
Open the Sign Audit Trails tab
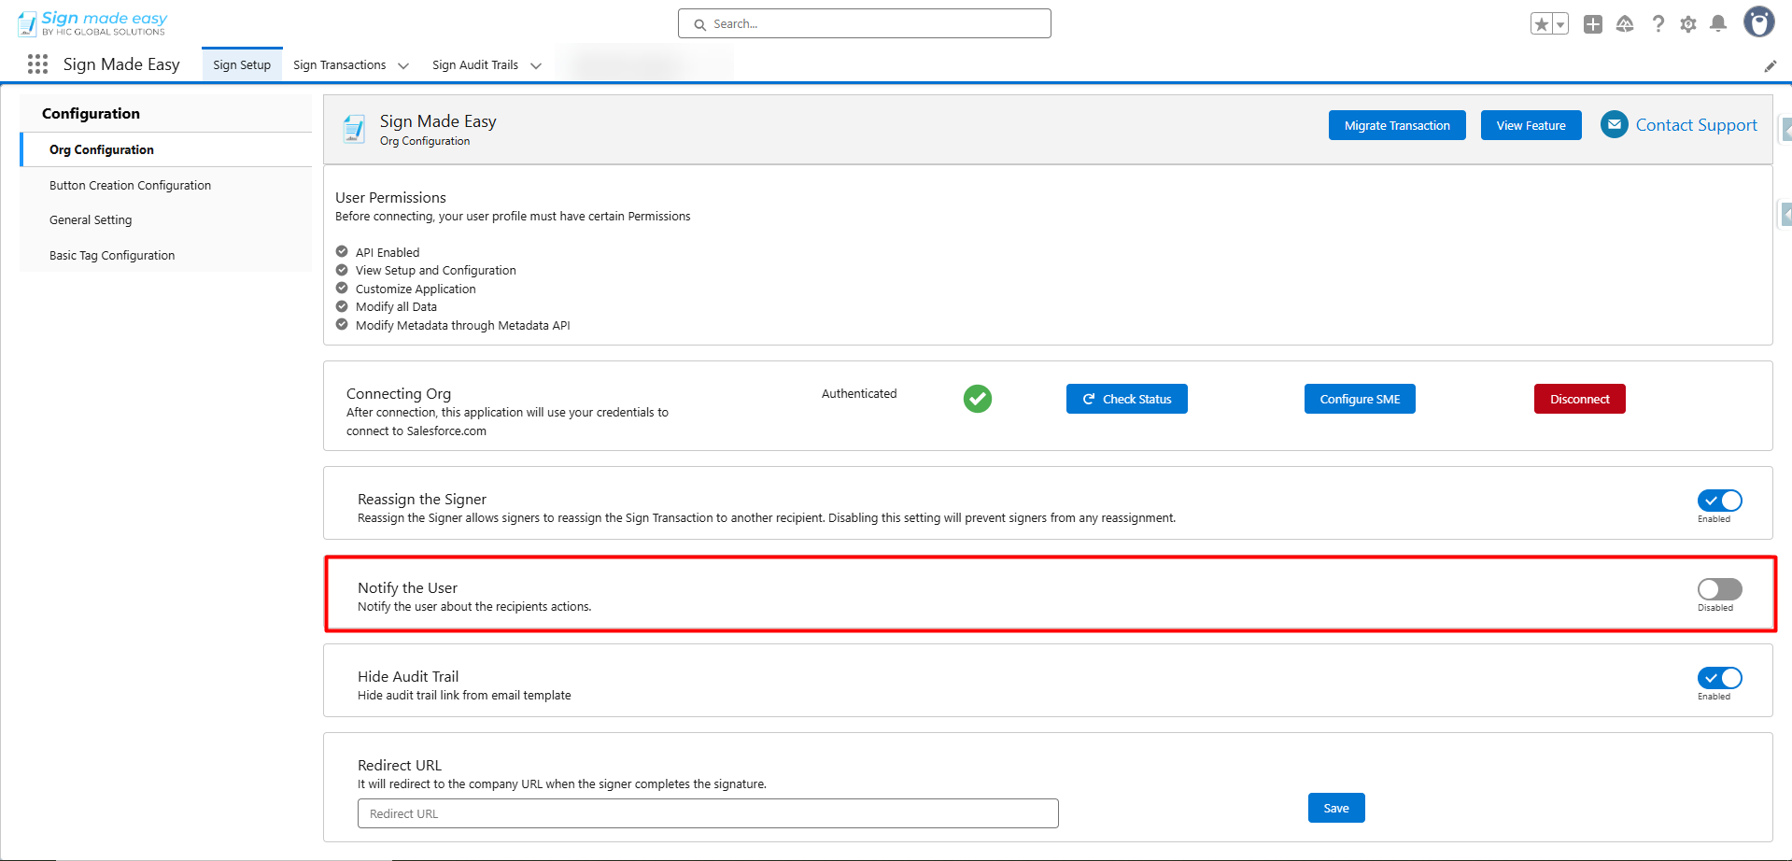click(475, 65)
